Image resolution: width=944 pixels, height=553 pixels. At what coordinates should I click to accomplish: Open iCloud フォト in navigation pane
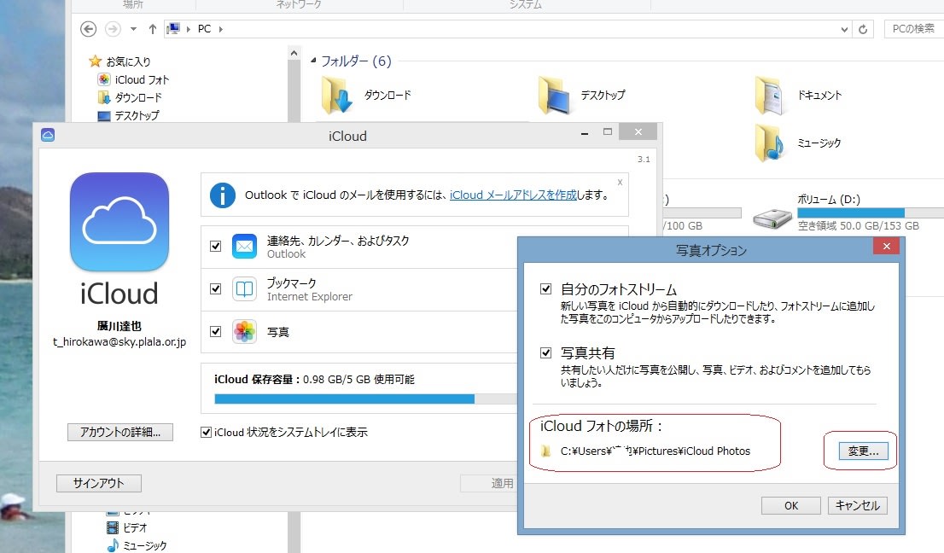click(x=133, y=79)
